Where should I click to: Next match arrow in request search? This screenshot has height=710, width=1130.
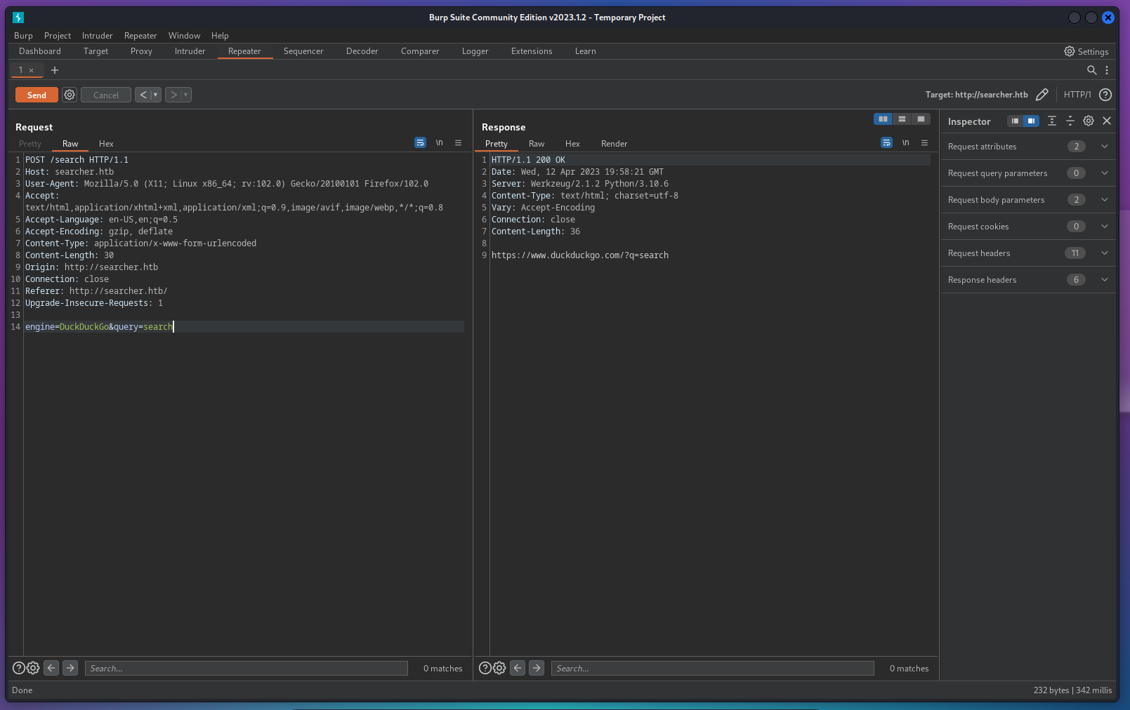[70, 668]
